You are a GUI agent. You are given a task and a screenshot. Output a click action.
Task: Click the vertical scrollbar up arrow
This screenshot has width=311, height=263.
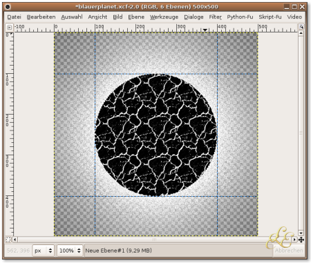pyautogui.click(x=301, y=33)
